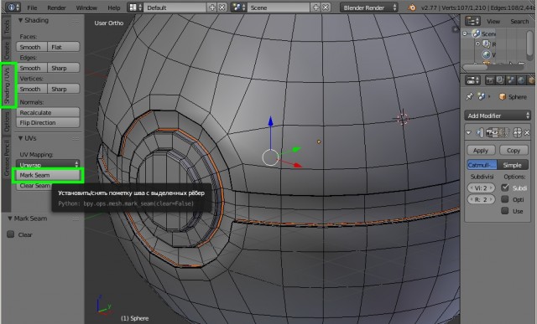Apply the subdivision modifier
537x324 pixels.
[x=481, y=150]
